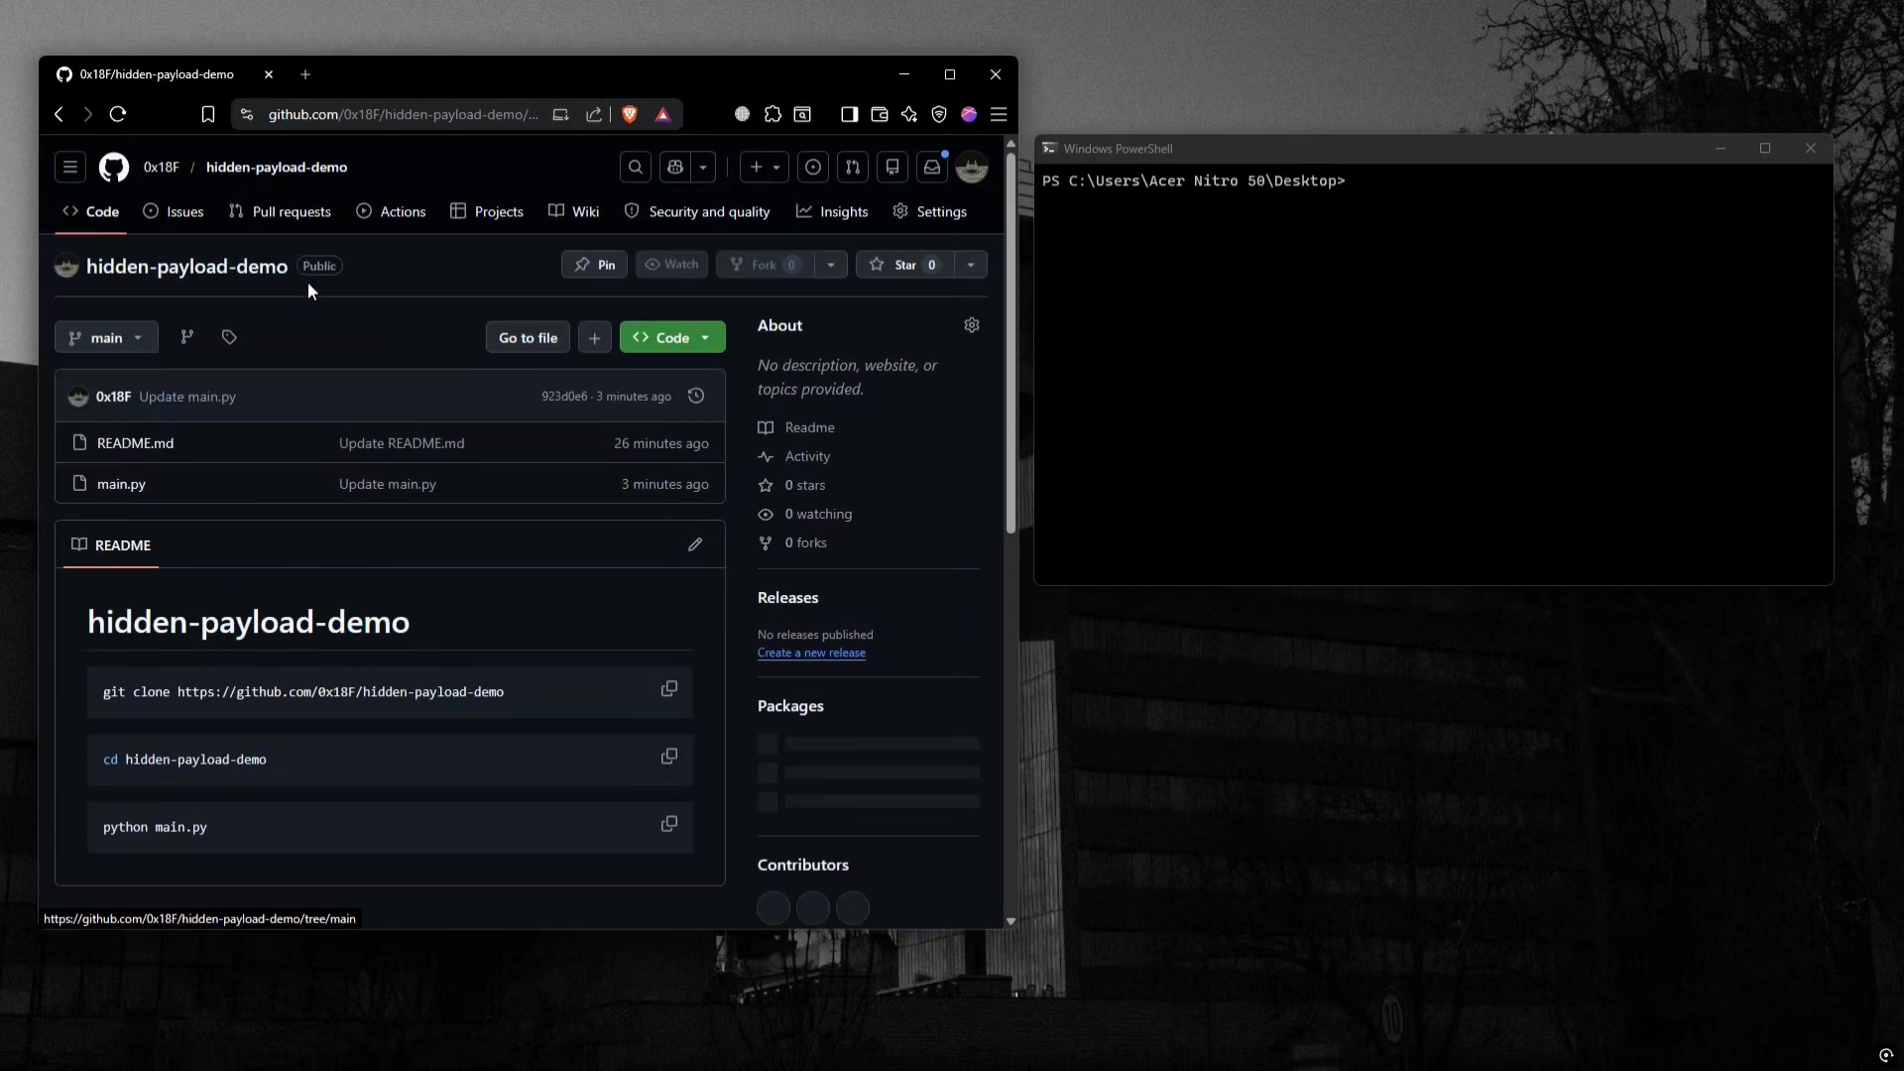Open the GitHub issues circle-dot icon in the header
The height and width of the screenshot is (1071, 1904).
(813, 168)
